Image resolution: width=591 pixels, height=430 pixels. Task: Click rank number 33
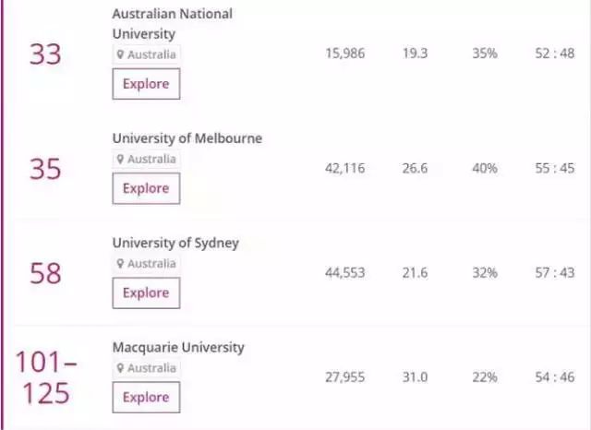[45, 54]
